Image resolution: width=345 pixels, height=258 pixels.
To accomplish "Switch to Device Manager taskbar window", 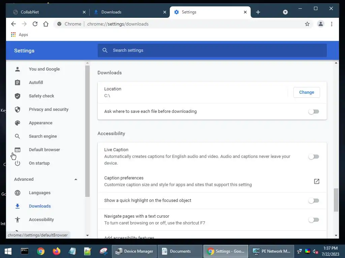I will tap(134, 251).
